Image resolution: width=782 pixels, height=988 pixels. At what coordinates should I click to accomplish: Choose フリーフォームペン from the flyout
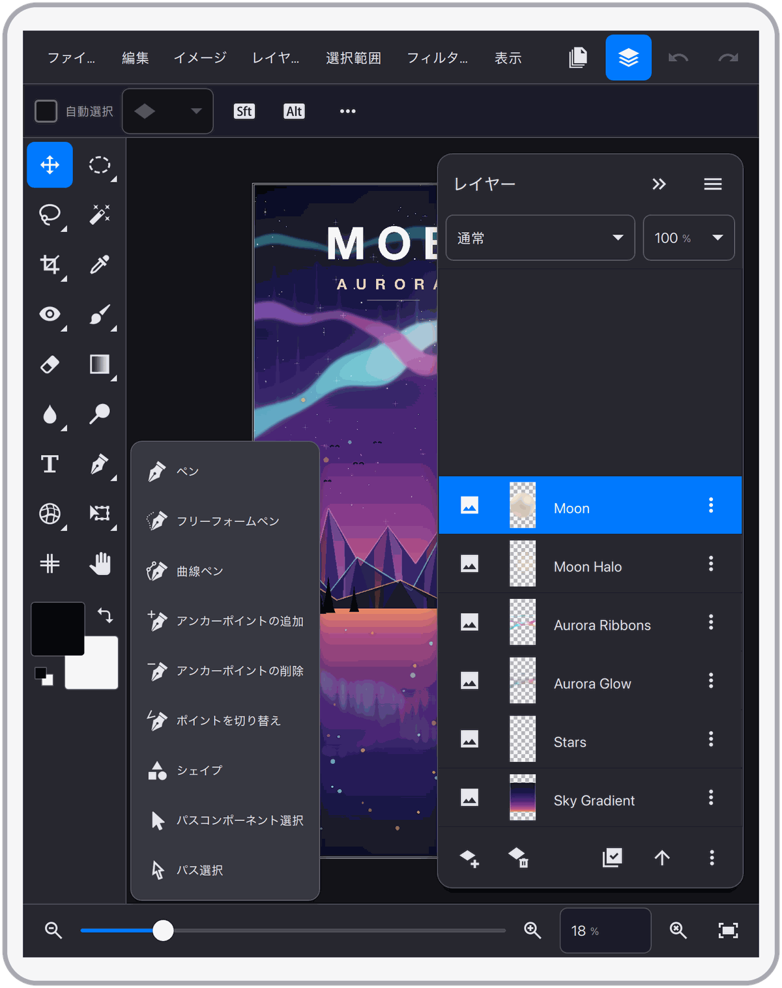tap(225, 521)
